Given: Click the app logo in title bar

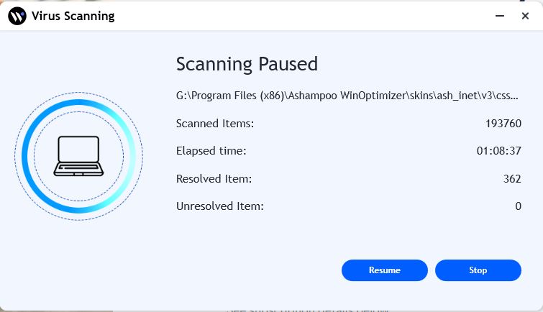Looking at the screenshot, I should (17, 16).
